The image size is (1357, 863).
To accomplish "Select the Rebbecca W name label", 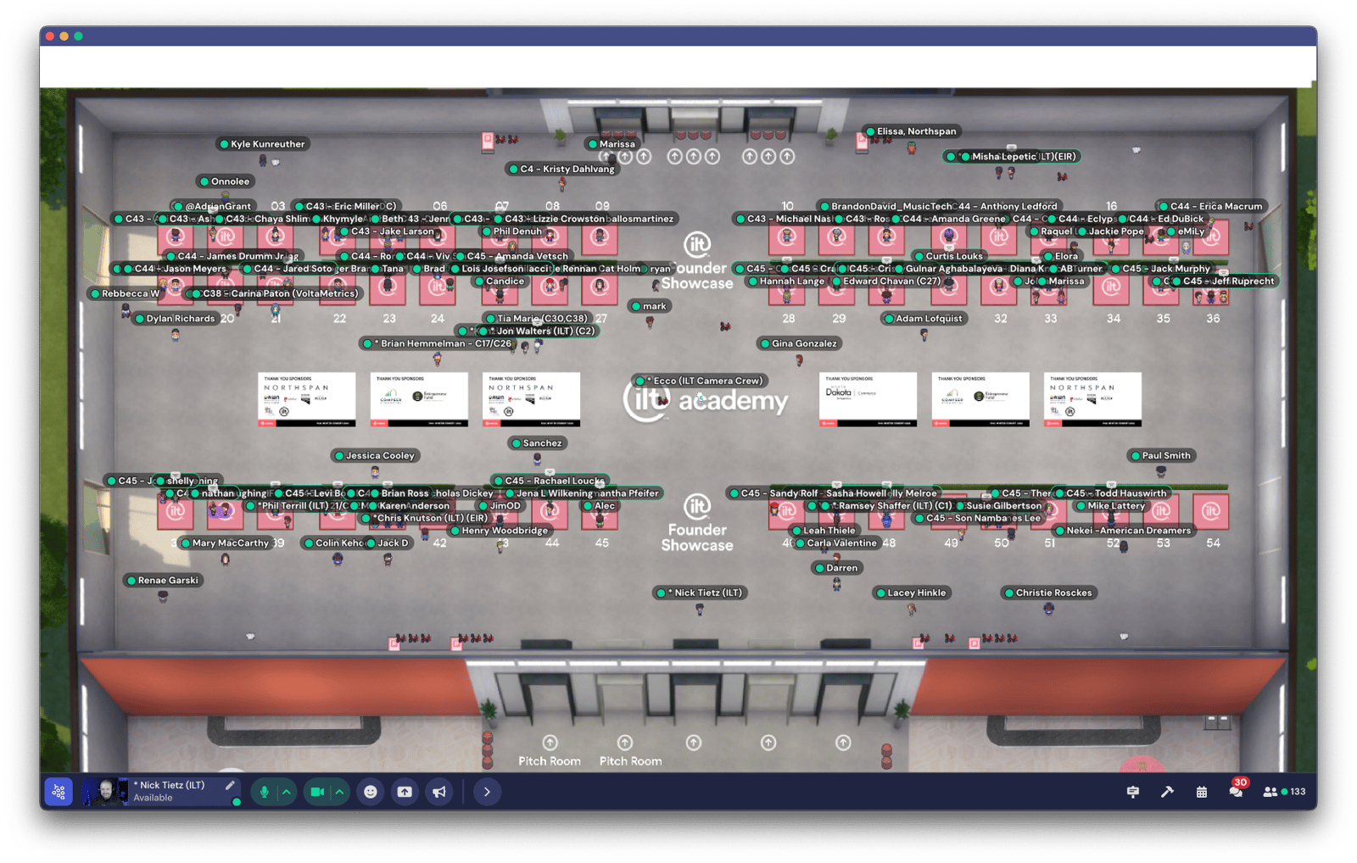I will pyautogui.click(x=126, y=293).
